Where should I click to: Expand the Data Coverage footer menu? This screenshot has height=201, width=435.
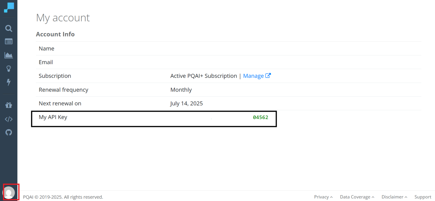[x=357, y=197]
